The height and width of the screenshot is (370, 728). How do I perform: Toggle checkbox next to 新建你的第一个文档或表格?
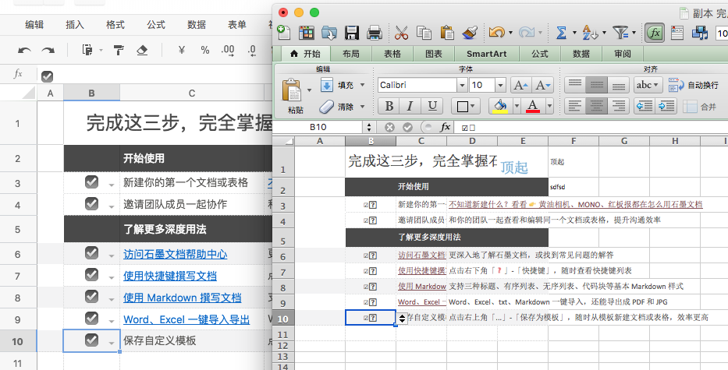pyautogui.click(x=91, y=182)
